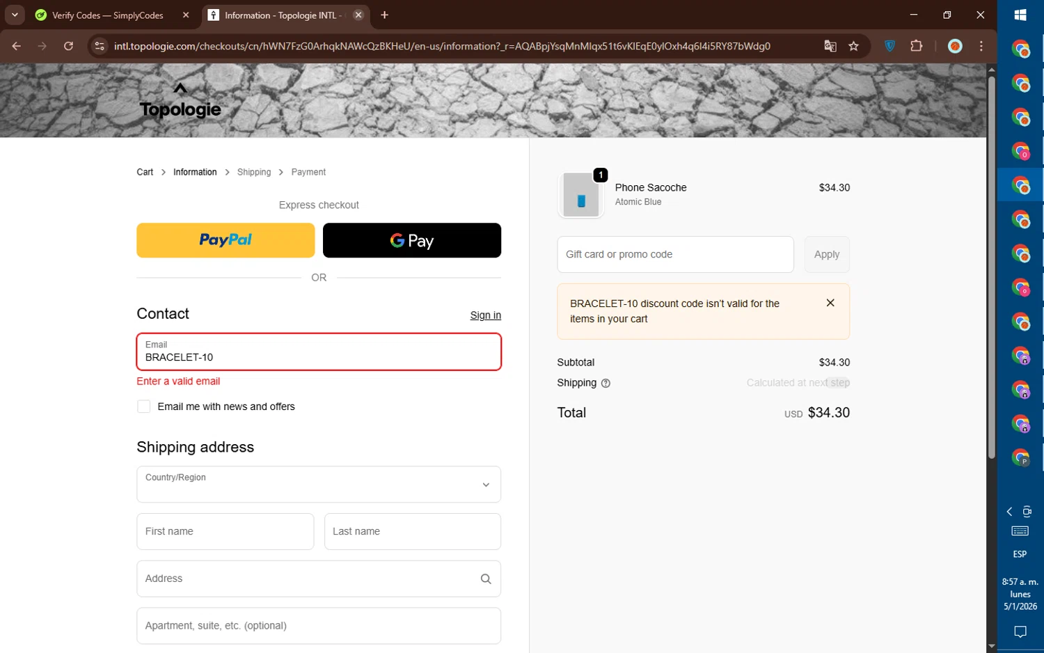
Task: Select the Payment breadcrumb
Action: tap(308, 172)
